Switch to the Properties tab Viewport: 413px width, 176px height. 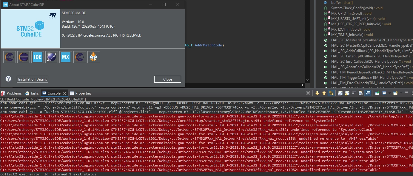pyautogui.click(x=81, y=93)
